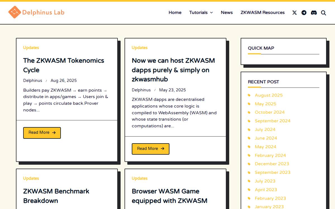Image resolution: width=335 pixels, height=209 pixels.
Task: Click Updates category on zkwasmhub card
Action: (140, 48)
